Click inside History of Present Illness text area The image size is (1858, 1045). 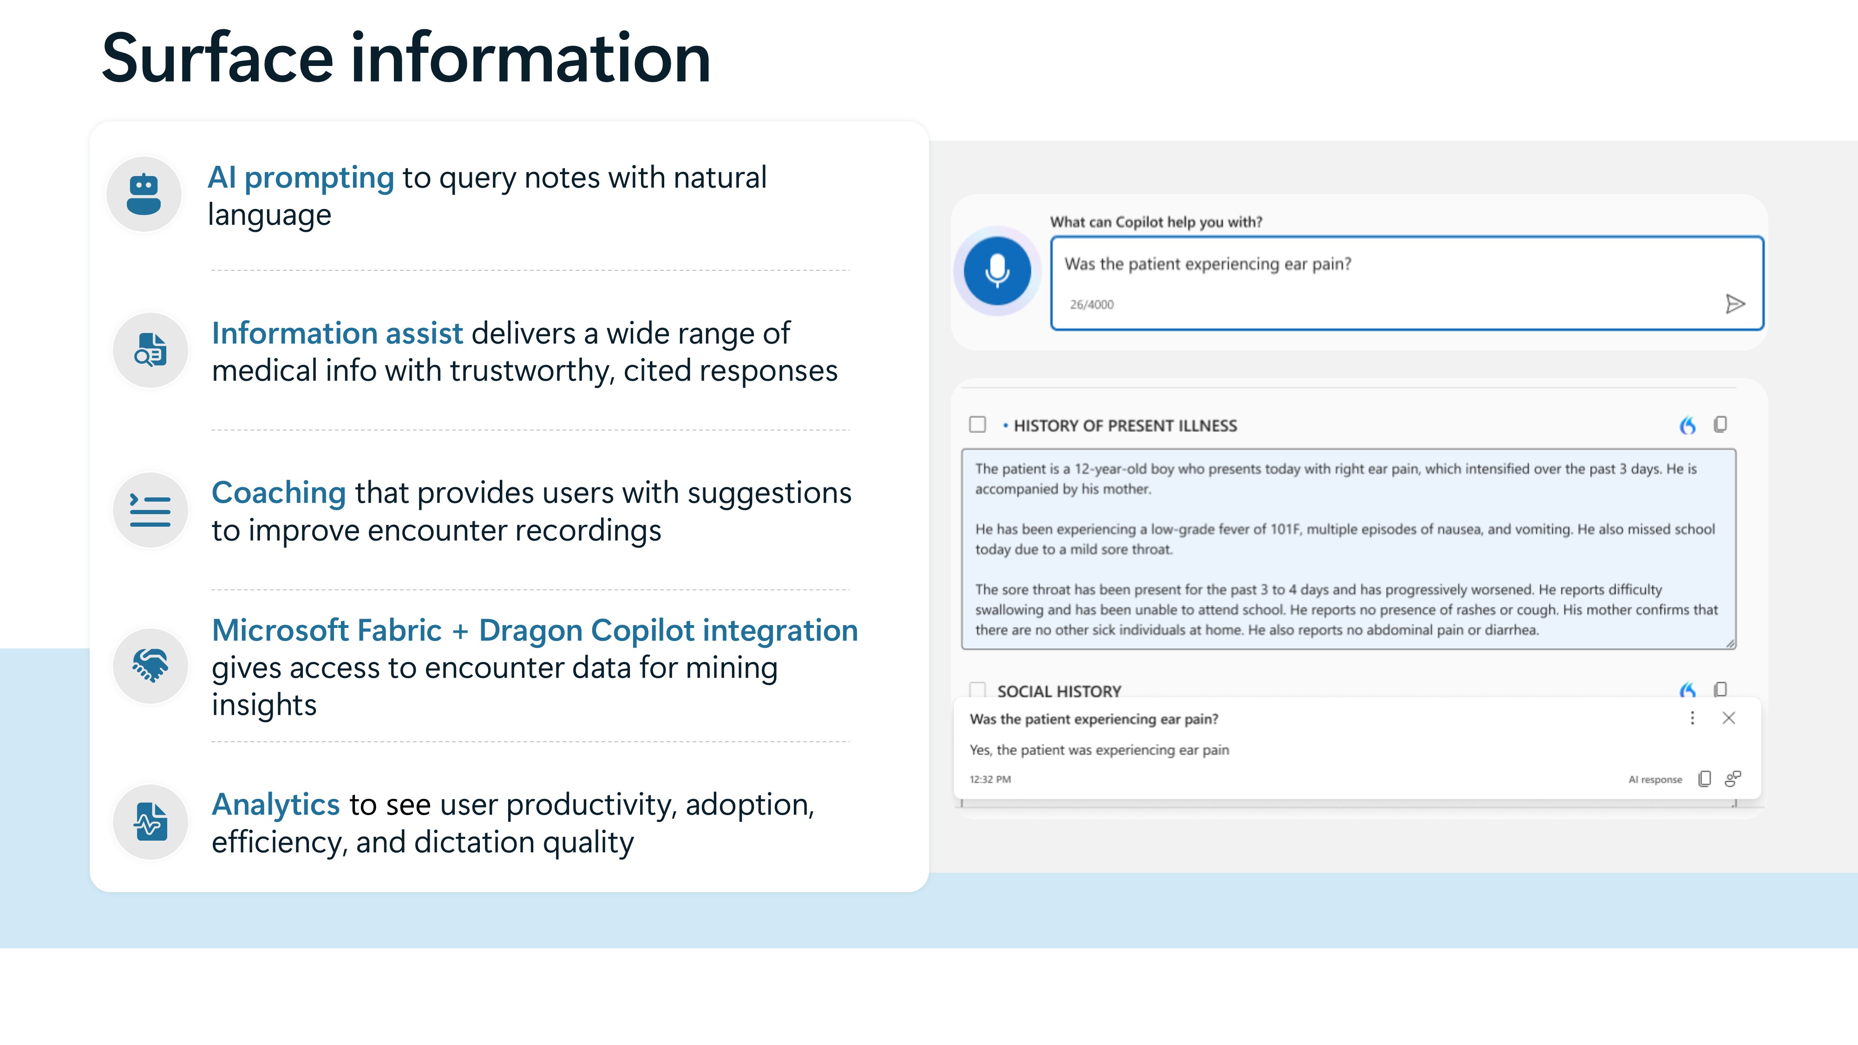(1348, 549)
